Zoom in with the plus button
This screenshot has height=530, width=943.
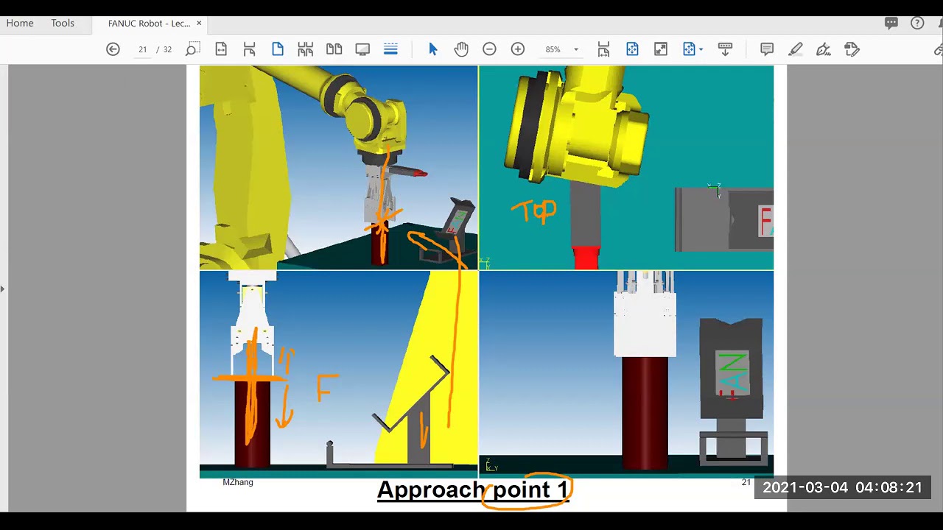[518, 49]
